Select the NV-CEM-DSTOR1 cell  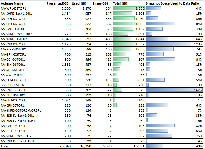(23, 80)
